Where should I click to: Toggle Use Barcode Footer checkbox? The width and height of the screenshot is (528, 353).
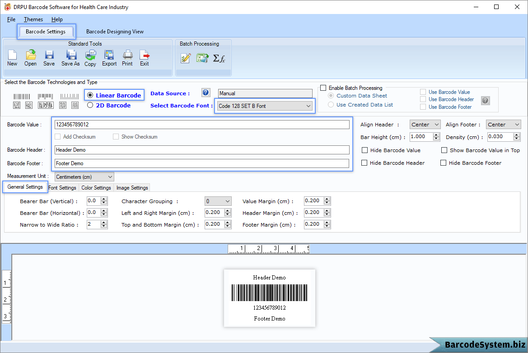(423, 107)
